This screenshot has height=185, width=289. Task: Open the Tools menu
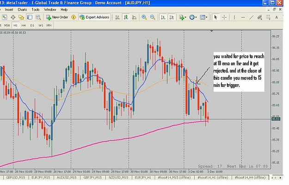(36, 10)
